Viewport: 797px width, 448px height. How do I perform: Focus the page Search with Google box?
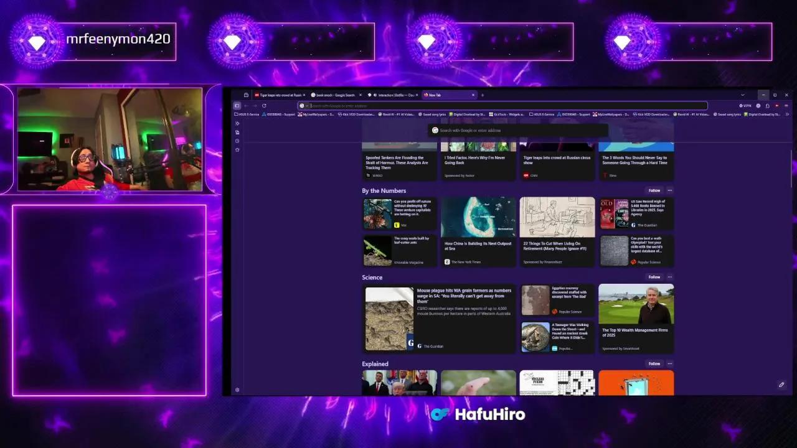point(519,130)
